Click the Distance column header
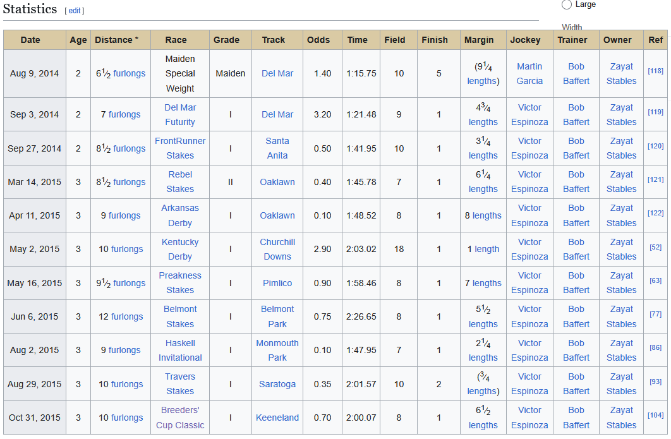The height and width of the screenshot is (439, 671). [121, 40]
